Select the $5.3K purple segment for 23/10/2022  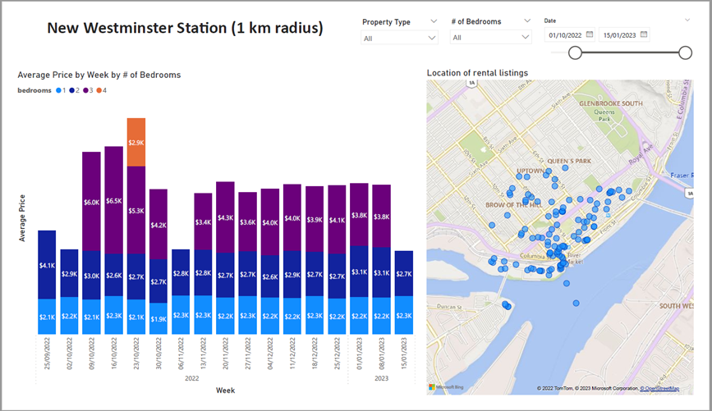[136, 210]
